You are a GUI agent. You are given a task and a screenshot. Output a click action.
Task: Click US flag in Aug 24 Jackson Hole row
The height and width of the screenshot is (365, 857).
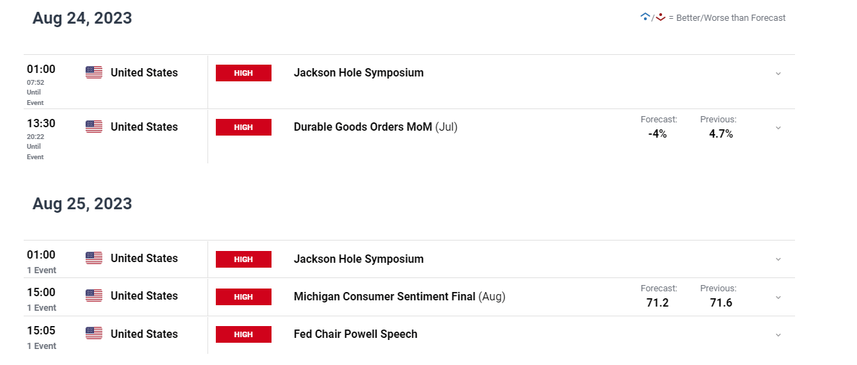(x=94, y=72)
